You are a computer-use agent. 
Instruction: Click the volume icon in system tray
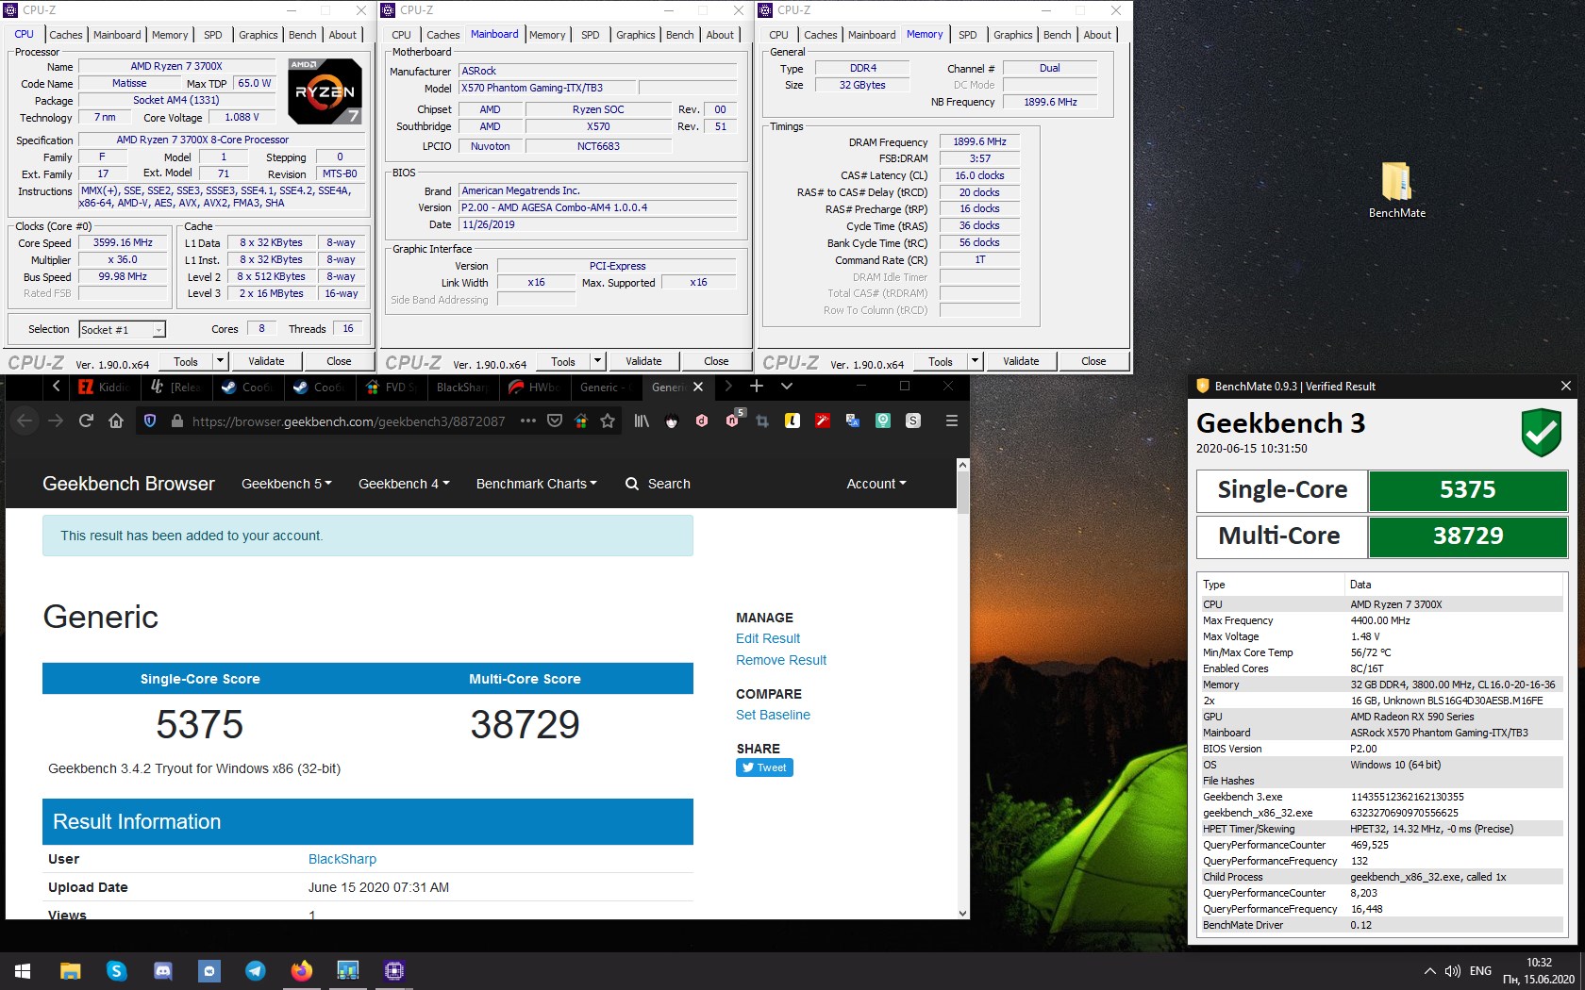click(x=1453, y=971)
